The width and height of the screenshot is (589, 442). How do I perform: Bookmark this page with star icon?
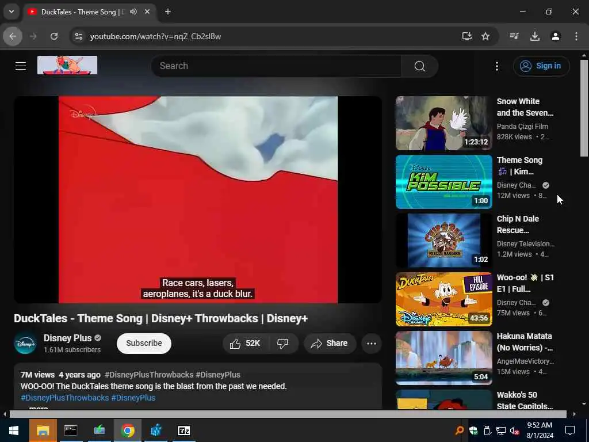point(485,36)
